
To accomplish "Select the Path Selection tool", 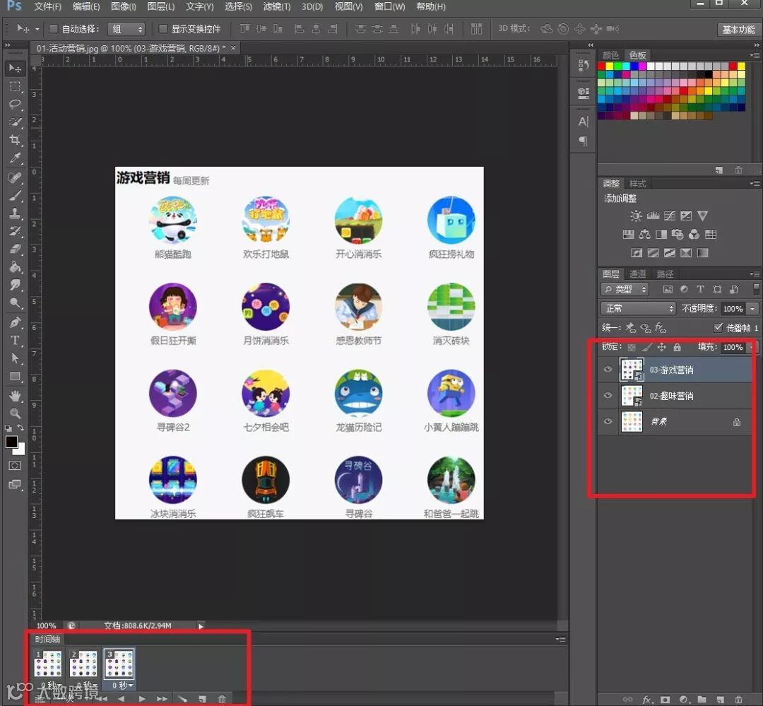I will point(15,358).
